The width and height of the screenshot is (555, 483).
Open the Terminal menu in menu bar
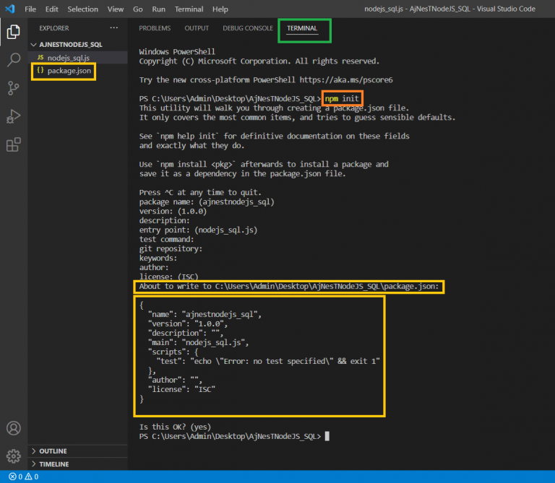[x=189, y=9]
